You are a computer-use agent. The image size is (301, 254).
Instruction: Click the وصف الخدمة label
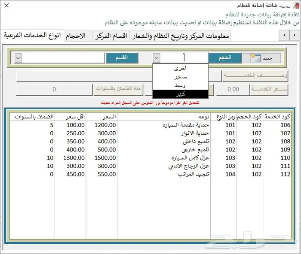[255, 76]
